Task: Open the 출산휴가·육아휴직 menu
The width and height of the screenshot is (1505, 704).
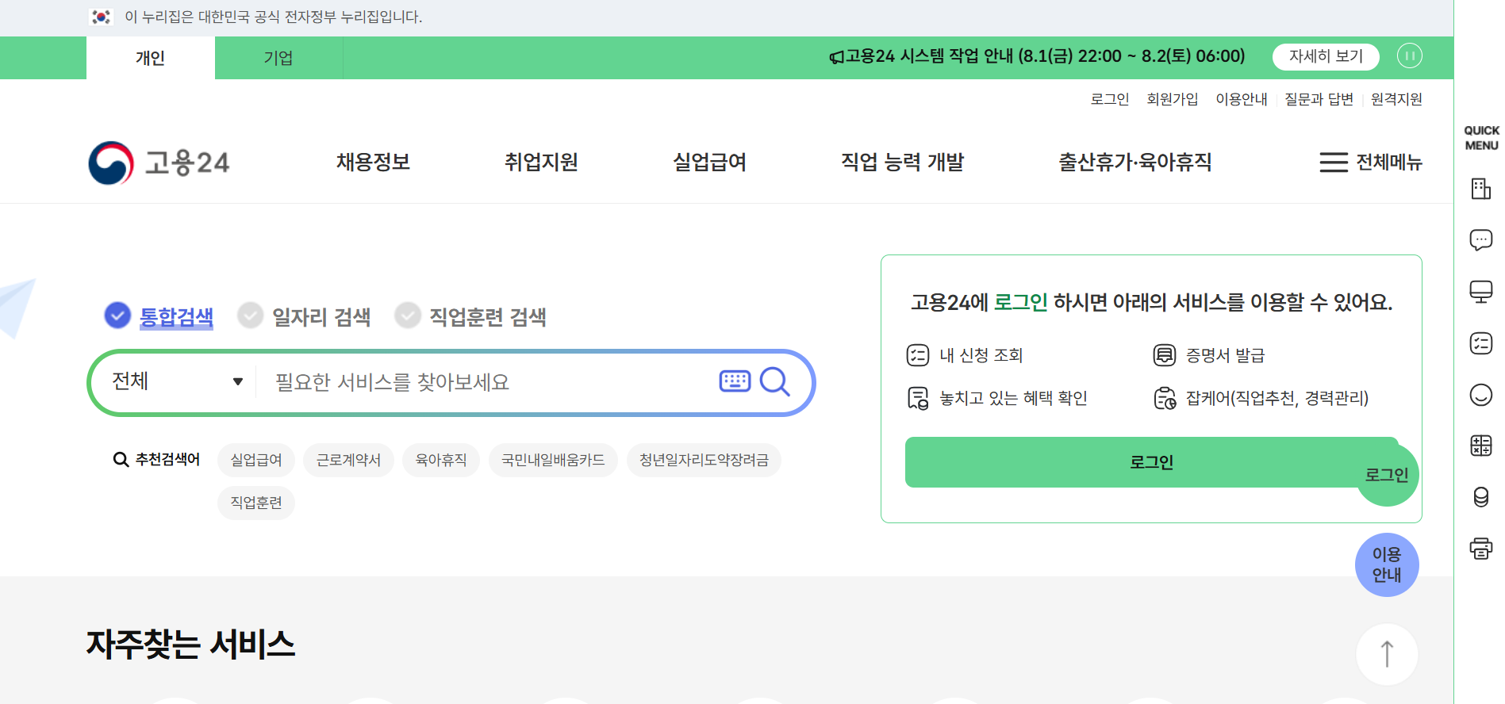Action: tap(1135, 162)
